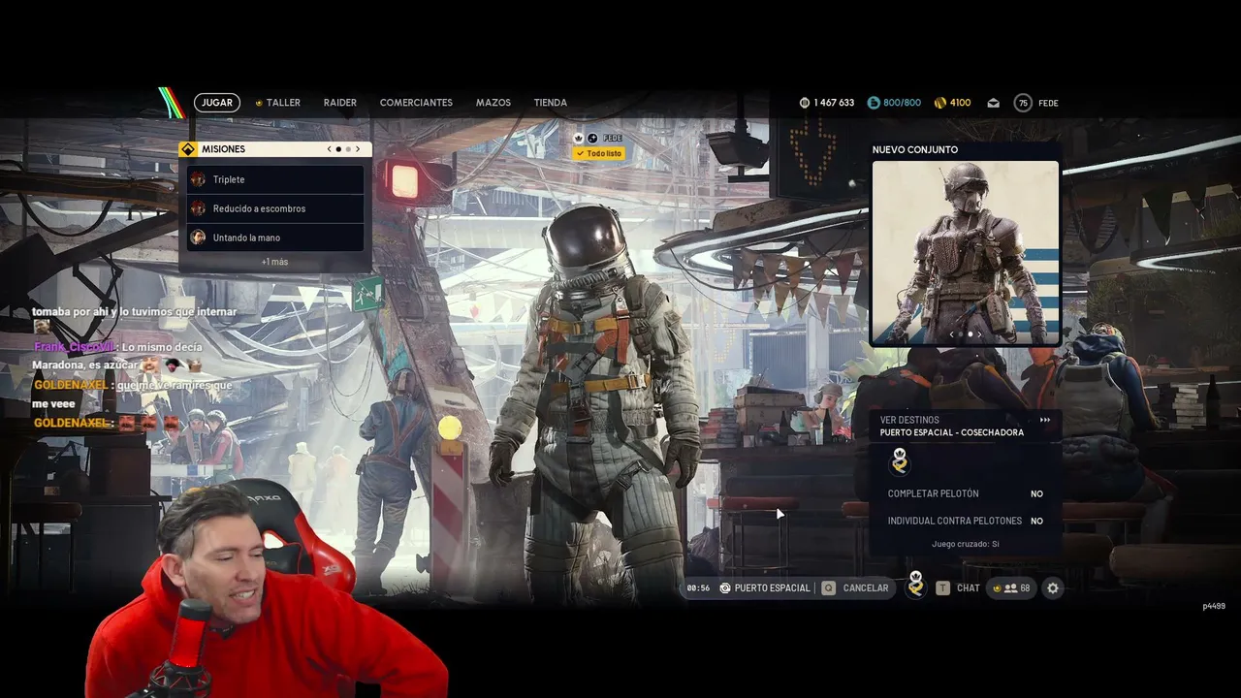Image resolution: width=1241 pixels, height=698 pixels.
Task: Click the leader crown icon above the raider
Action: coord(579,139)
